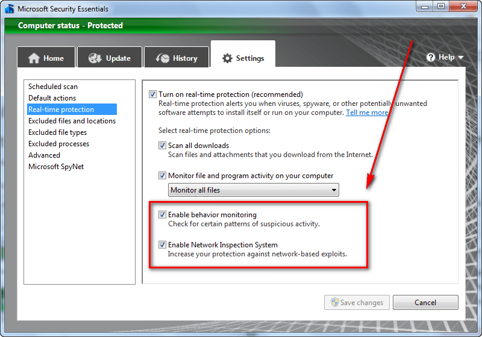Click the Tell me more link

pyautogui.click(x=367, y=113)
